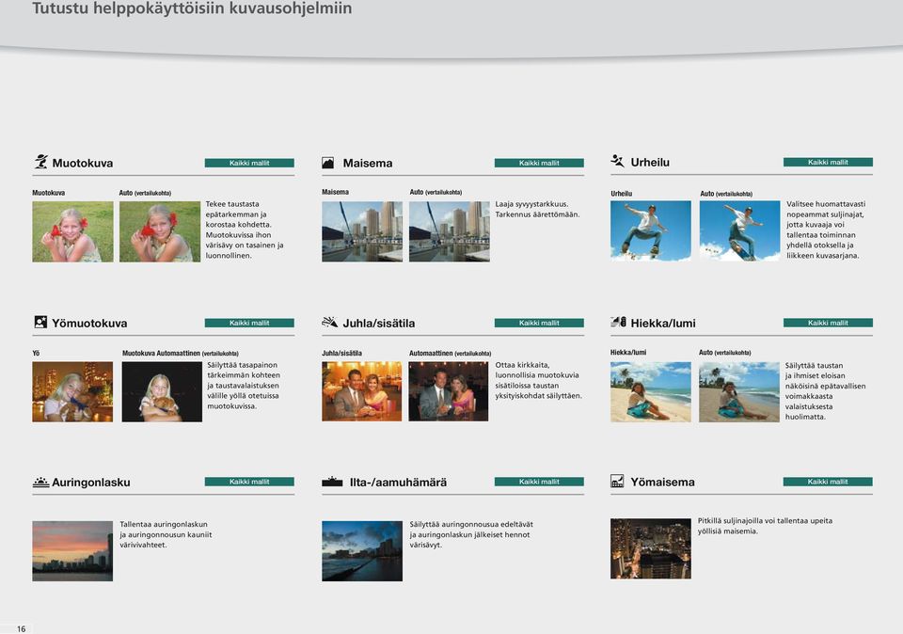Viewport: 903px width, 634px height.
Task: Click the Ilta-/aamuhämärä dusk icon
Action: [332, 482]
